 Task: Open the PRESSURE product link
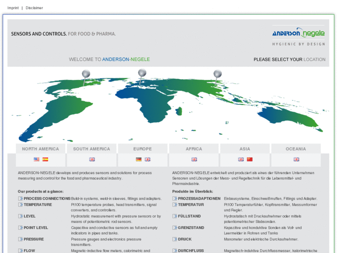(34, 239)
